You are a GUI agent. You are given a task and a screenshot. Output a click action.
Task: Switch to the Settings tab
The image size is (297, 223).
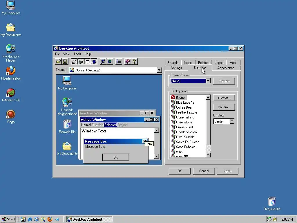point(176,68)
